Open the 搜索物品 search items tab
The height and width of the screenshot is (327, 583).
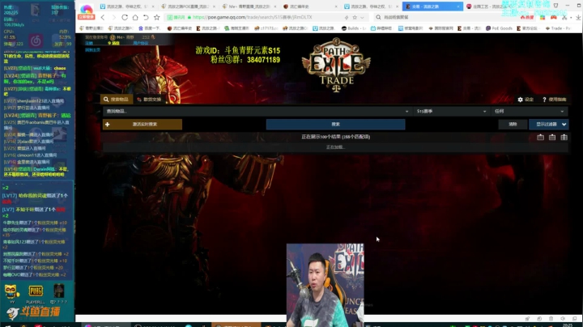coord(117,100)
